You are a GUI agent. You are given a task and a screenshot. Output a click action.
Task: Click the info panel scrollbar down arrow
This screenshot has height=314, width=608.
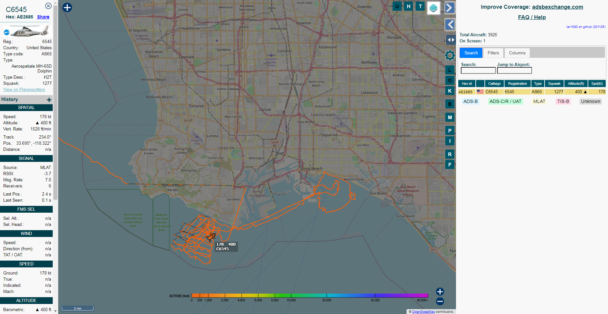(55, 311)
